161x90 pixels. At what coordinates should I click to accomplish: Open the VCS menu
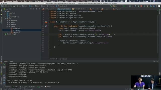coord(83,1)
